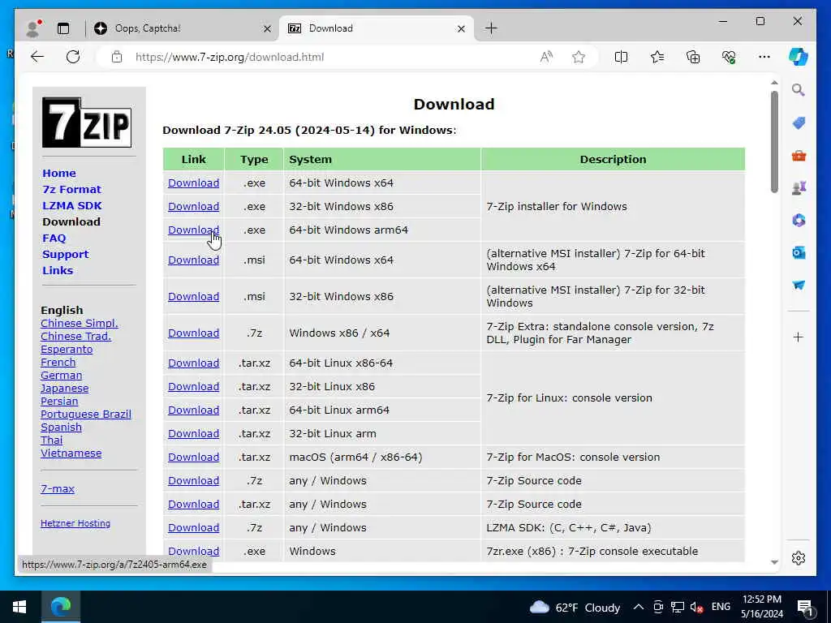Open the sidebar Tools briefcase icon
This screenshot has height=623, width=831.
tap(799, 156)
